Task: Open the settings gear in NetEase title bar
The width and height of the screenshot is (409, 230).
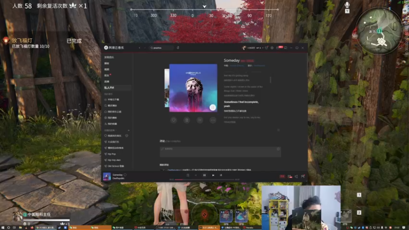Action: (272, 48)
